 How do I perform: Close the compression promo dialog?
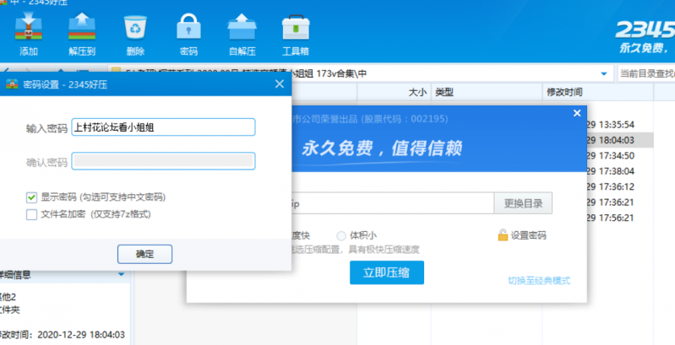(x=577, y=113)
